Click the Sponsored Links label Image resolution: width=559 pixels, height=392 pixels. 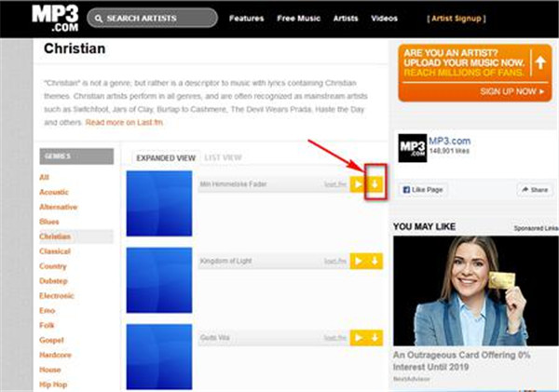536,228
